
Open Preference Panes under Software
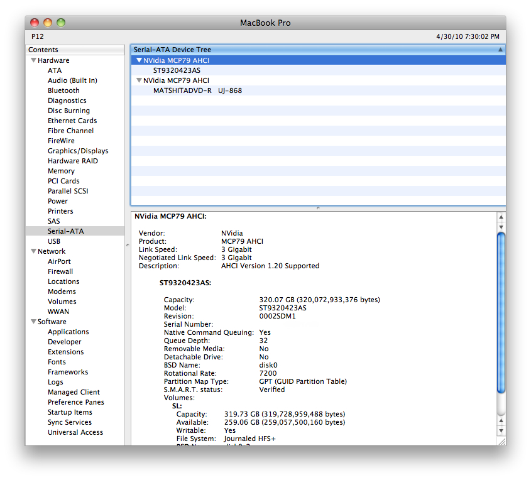coord(76,402)
